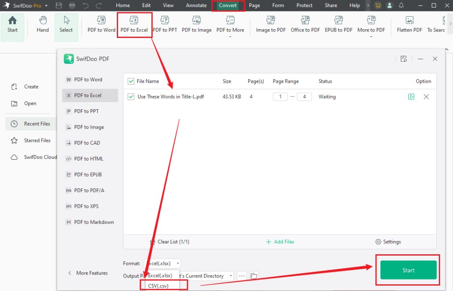
Task: Choose Image to PDF in the ribbon
Action: click(x=271, y=24)
